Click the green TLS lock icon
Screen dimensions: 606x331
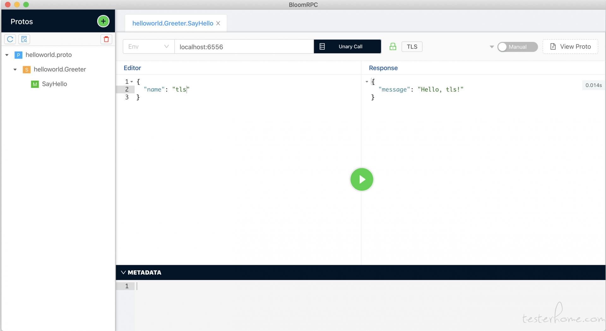click(x=393, y=47)
